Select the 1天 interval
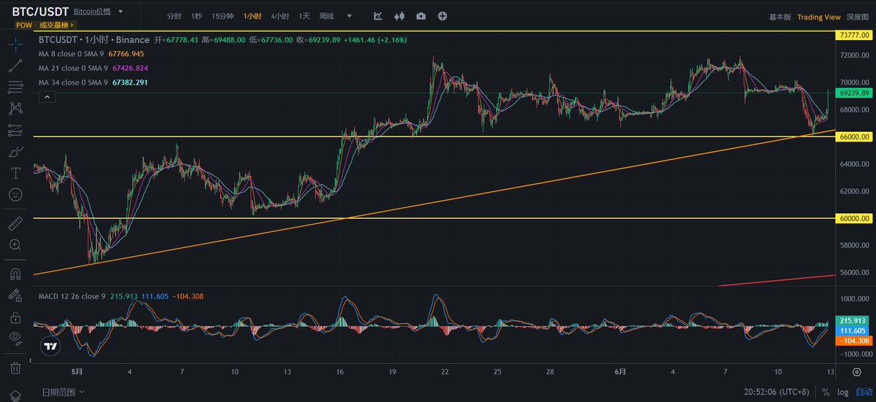 pyautogui.click(x=304, y=16)
